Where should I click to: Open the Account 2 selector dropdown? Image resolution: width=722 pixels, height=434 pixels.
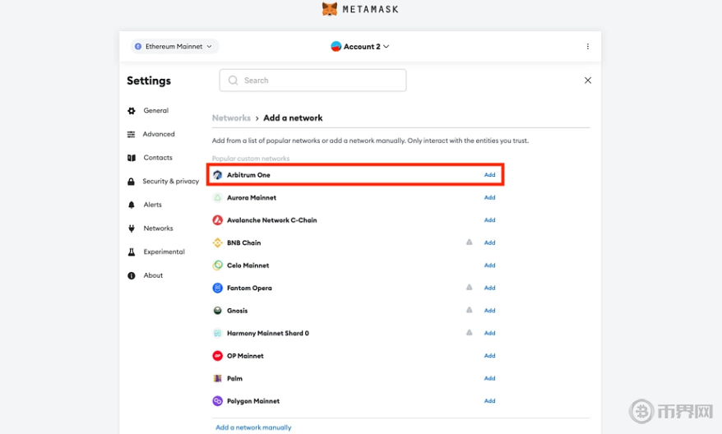pos(360,47)
